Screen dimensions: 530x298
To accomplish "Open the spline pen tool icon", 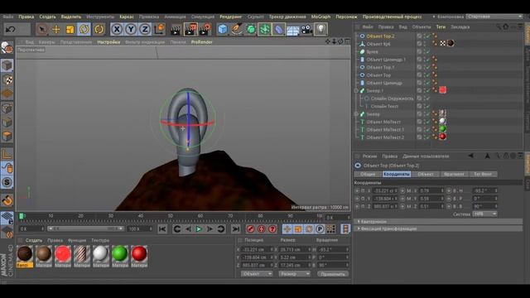I will point(237,30).
